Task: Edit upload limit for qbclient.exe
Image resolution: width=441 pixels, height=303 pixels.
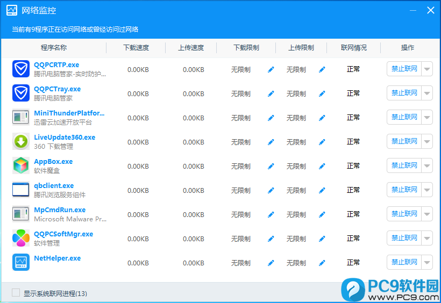Action: pos(322,190)
